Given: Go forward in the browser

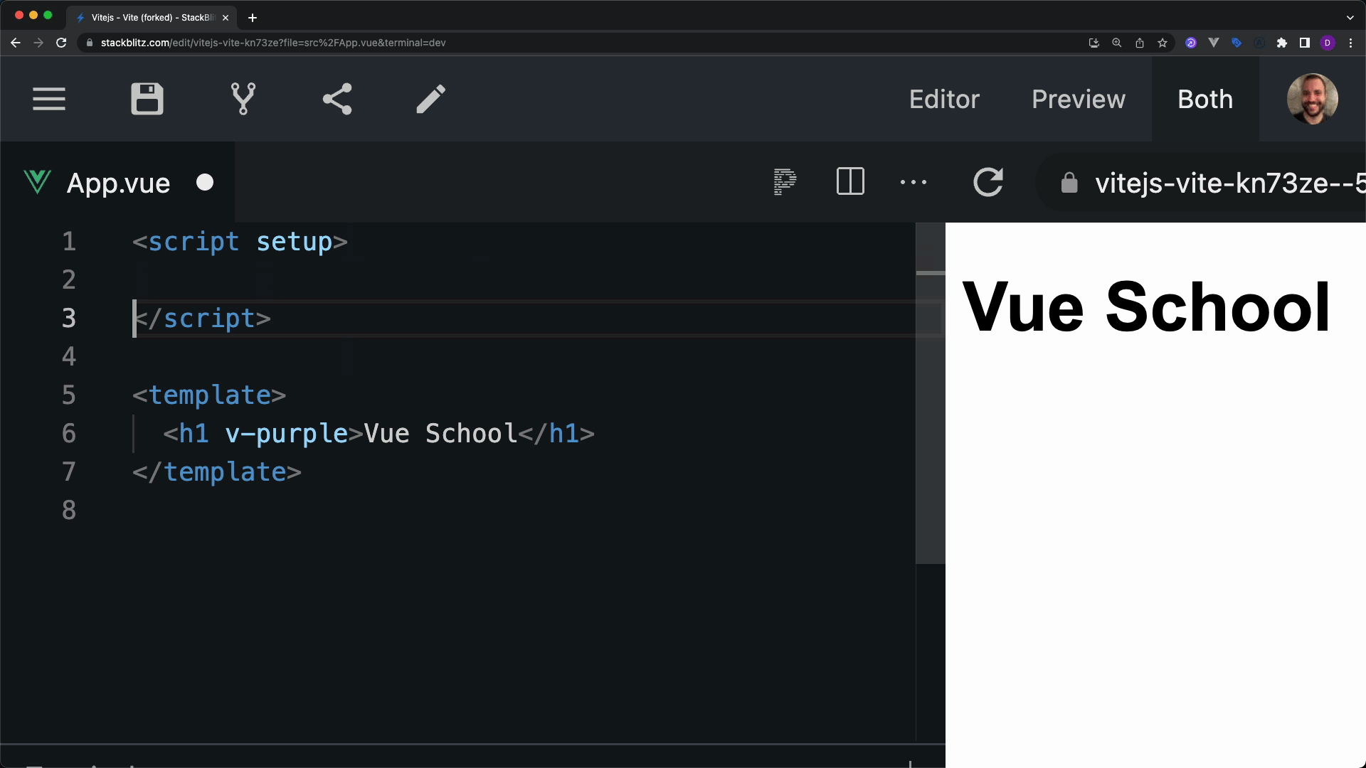Looking at the screenshot, I should (38, 43).
